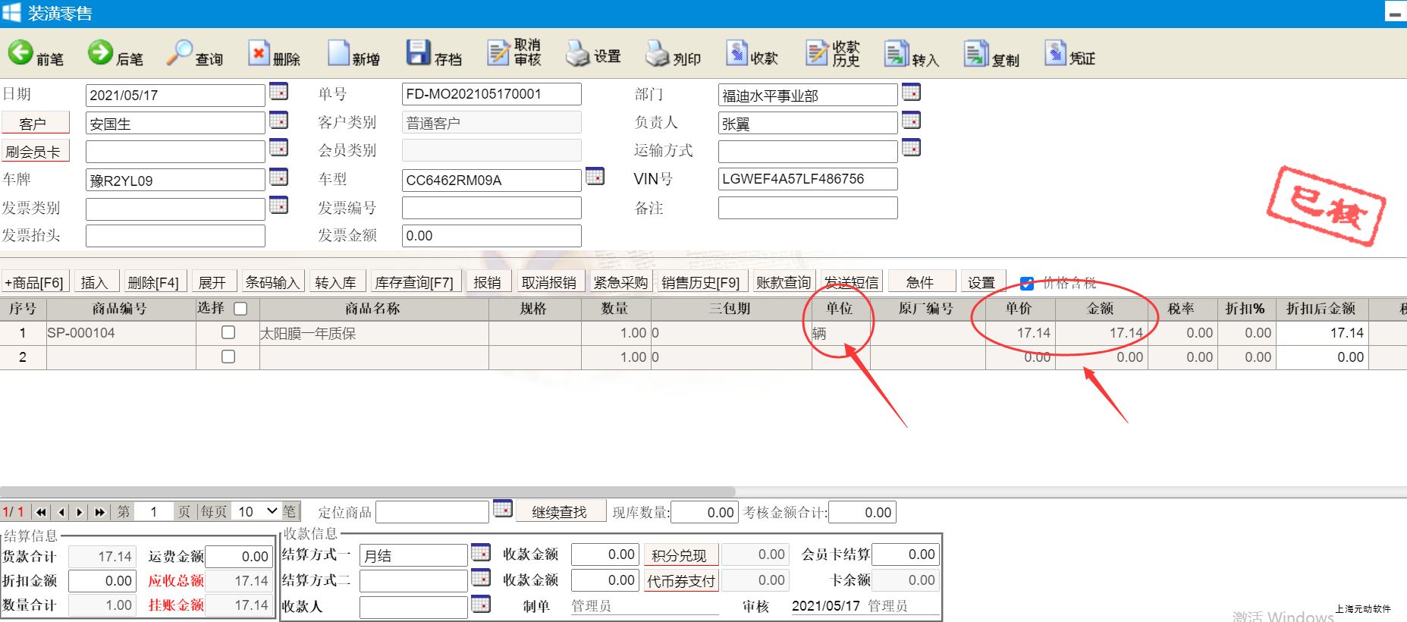This screenshot has height=622, width=1407.
Task: Go to the previous record (前笔)
Action: pos(35,55)
